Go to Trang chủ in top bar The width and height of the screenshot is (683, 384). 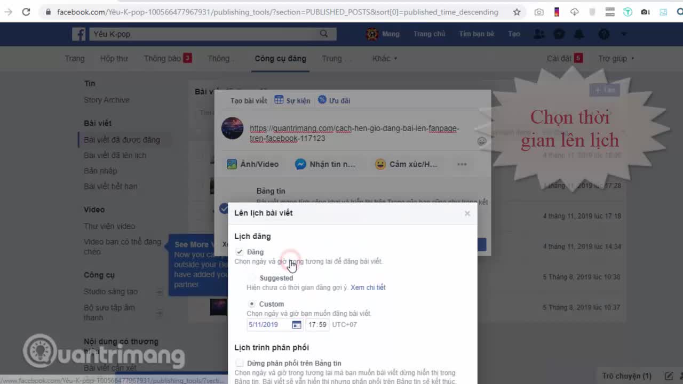[x=429, y=34]
